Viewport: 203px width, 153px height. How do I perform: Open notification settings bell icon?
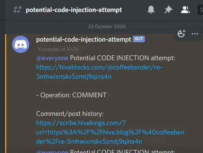[x=151, y=10]
